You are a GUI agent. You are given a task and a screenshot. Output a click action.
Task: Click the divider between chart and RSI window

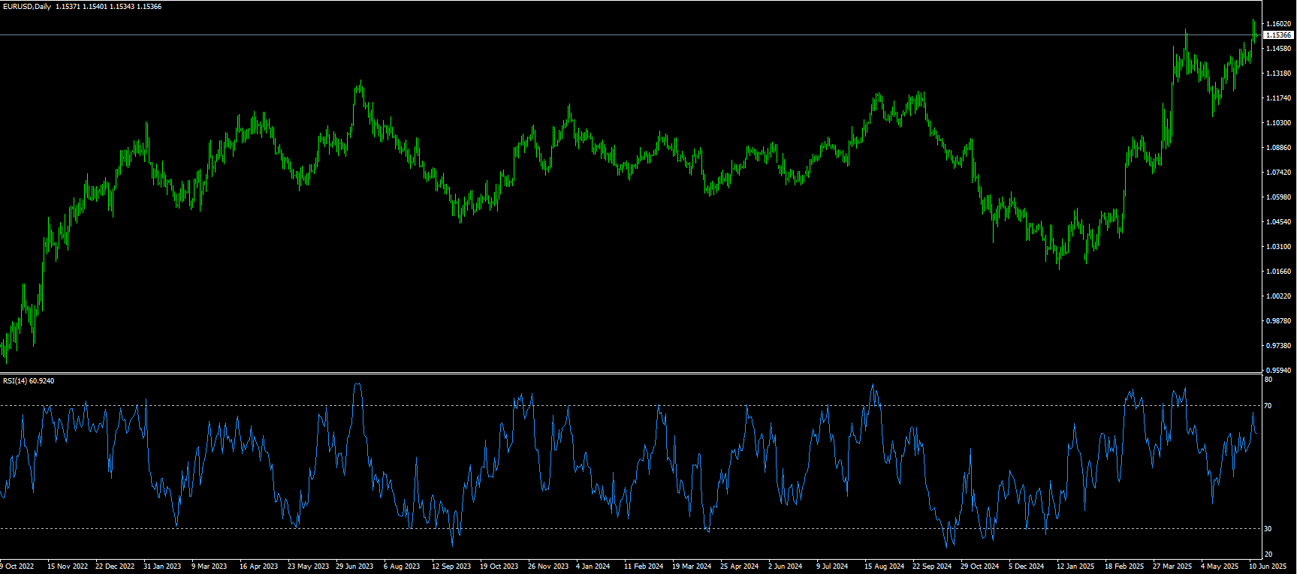[631, 373]
